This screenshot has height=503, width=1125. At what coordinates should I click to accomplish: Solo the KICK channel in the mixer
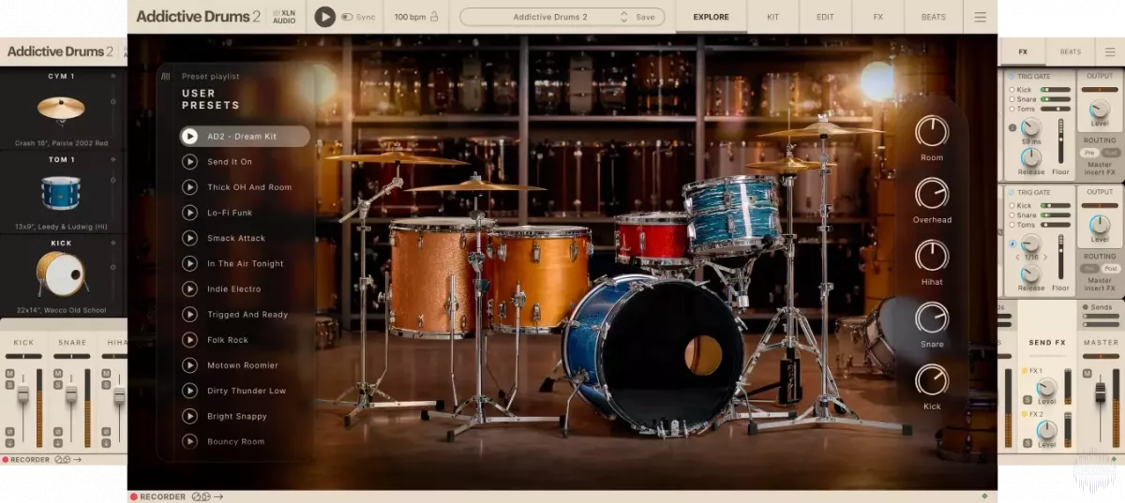9,384
